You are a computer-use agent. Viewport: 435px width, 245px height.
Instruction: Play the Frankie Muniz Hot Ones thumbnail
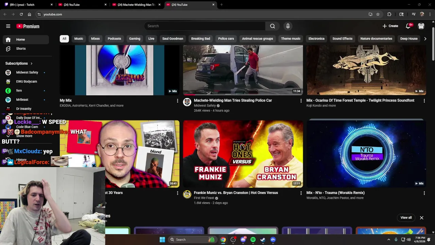(243, 154)
